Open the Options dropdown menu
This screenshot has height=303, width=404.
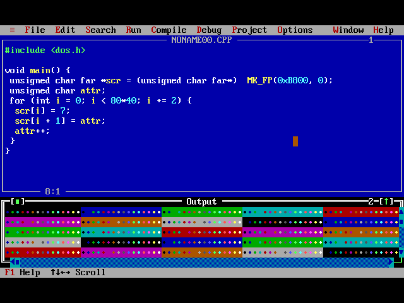[295, 30]
